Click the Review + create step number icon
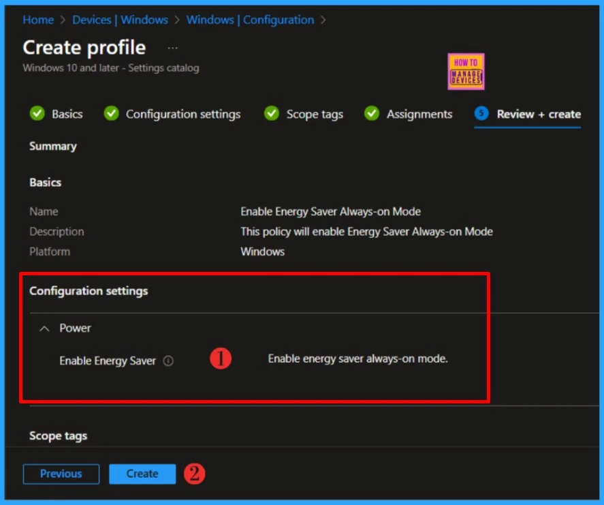 point(482,114)
